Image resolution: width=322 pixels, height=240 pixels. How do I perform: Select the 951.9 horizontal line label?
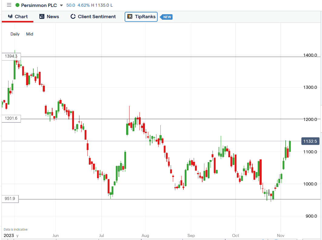point(10,199)
